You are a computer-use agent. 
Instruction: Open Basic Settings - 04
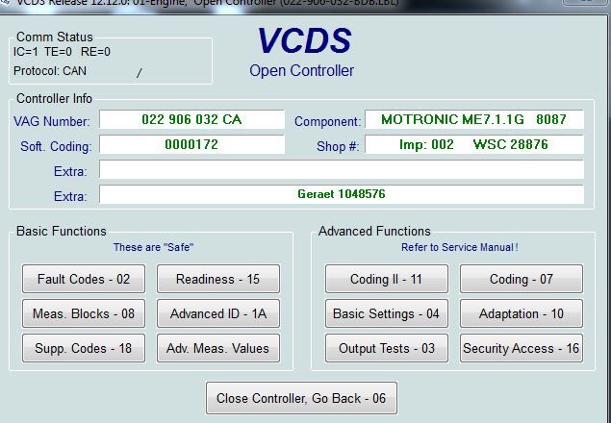pos(387,313)
